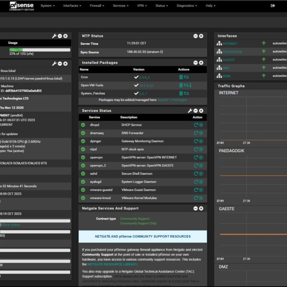This screenshot has width=287, height=287.
Task: Collapse the NTP Status widget
Action: pos(196,36)
